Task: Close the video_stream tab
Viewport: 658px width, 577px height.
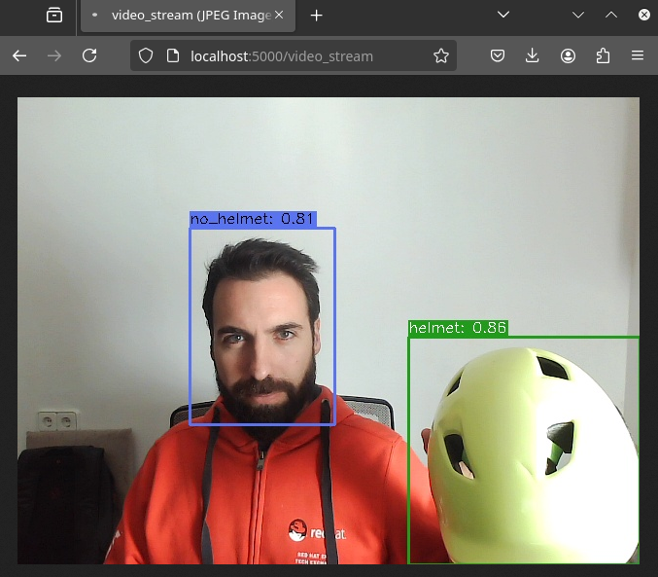Action: tap(279, 16)
